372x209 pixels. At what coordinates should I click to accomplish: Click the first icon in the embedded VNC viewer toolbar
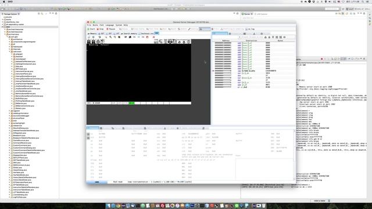point(89,41)
